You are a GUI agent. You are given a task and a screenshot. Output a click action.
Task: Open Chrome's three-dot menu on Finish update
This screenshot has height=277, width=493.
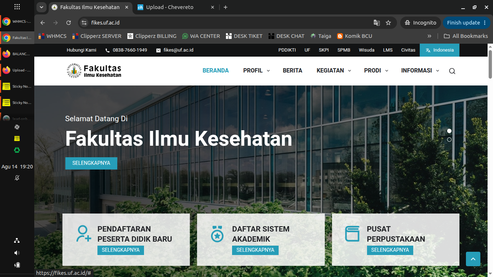(x=484, y=23)
